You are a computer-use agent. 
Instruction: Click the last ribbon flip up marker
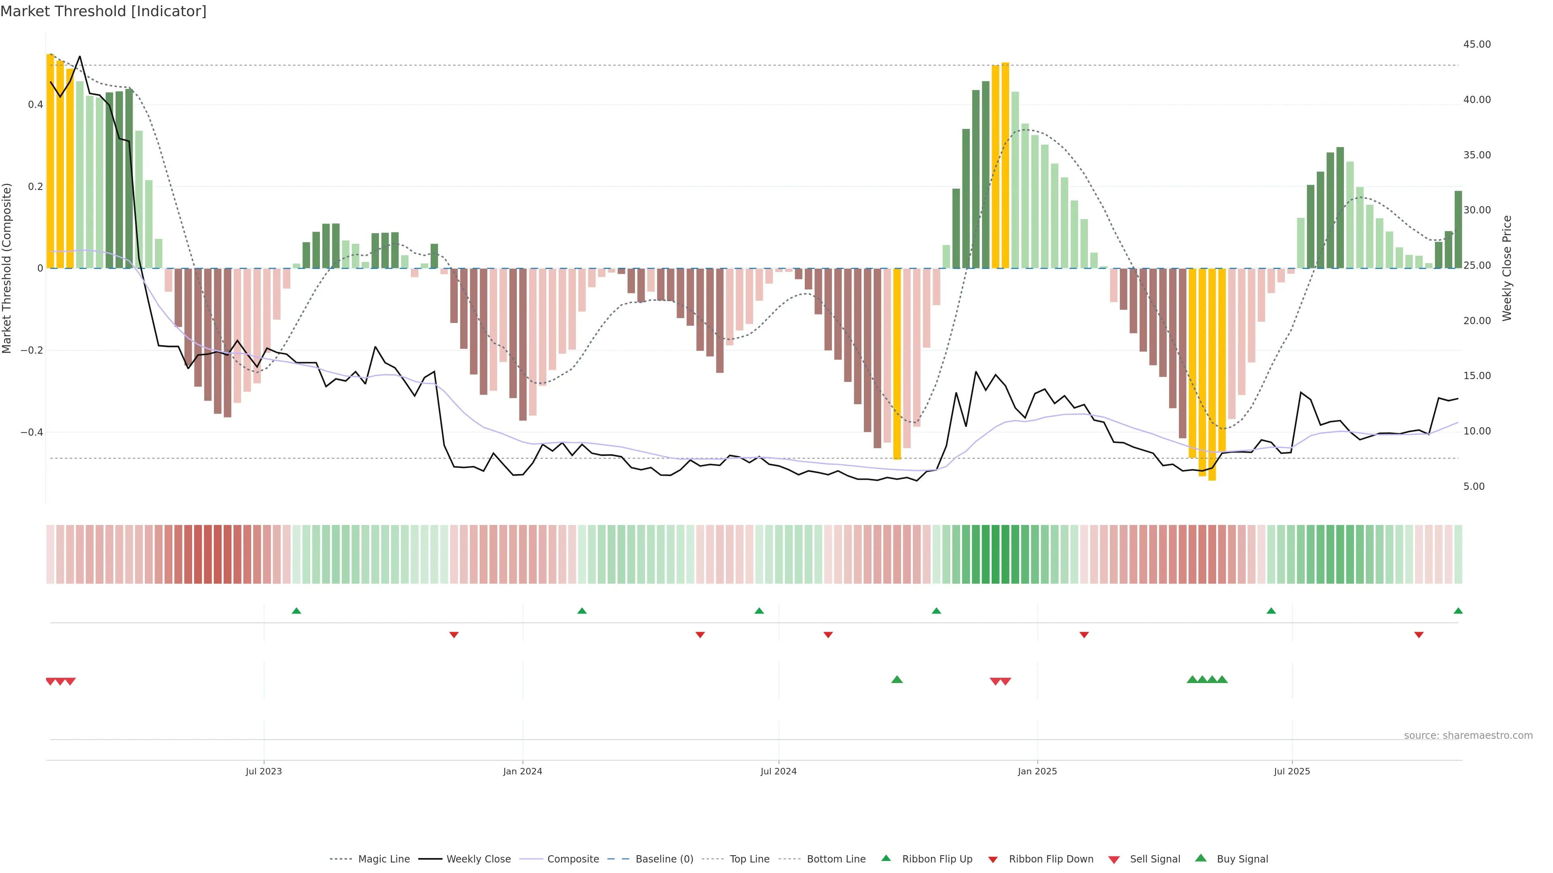coord(1458,611)
